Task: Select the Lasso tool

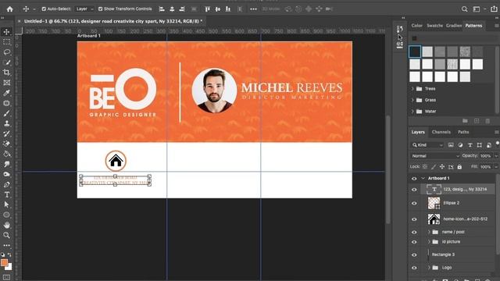Action: tap(6, 52)
